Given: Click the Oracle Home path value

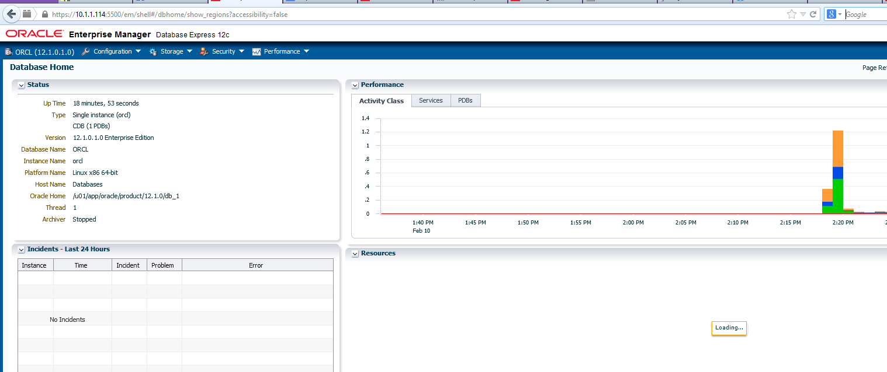Looking at the screenshot, I should [126, 196].
